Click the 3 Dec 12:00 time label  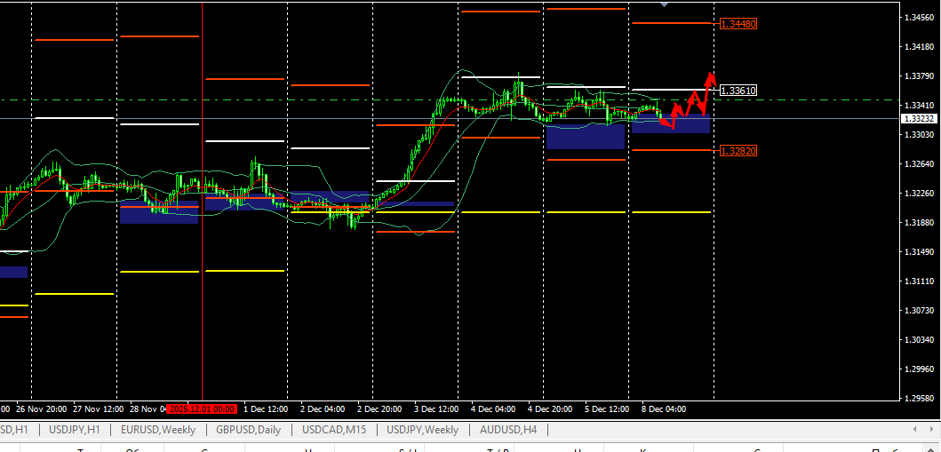(x=435, y=408)
